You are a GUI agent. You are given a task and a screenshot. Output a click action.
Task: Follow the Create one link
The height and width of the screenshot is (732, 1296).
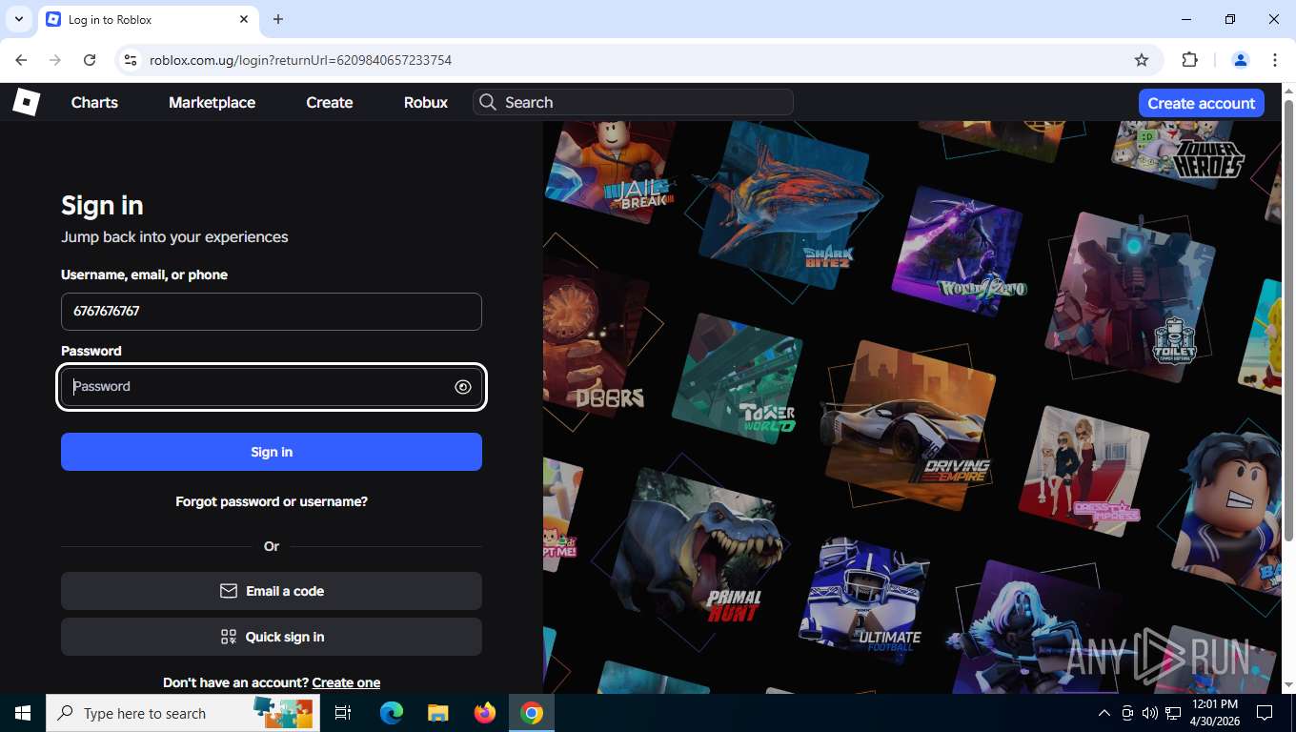pyautogui.click(x=346, y=682)
